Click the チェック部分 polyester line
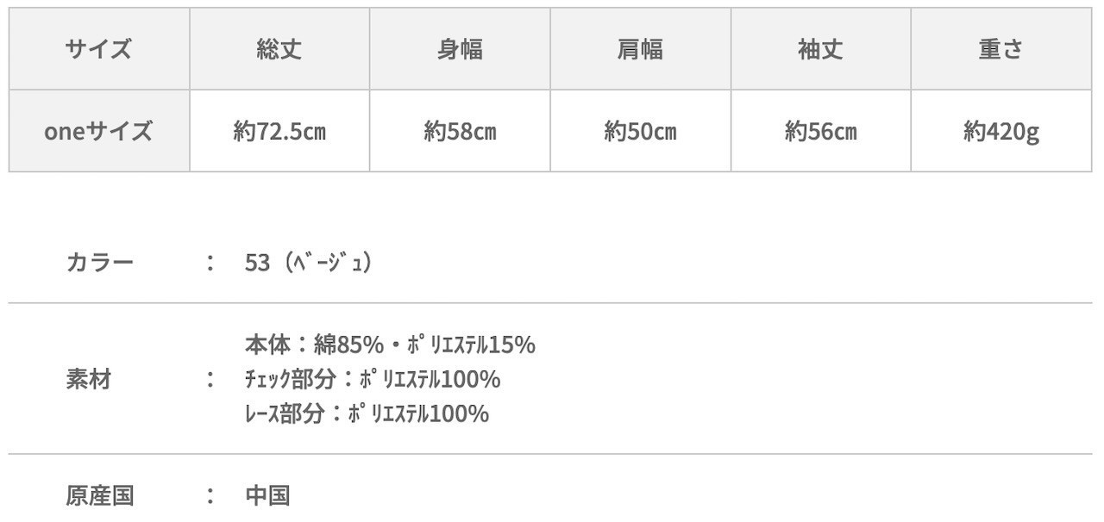 pos(373,379)
